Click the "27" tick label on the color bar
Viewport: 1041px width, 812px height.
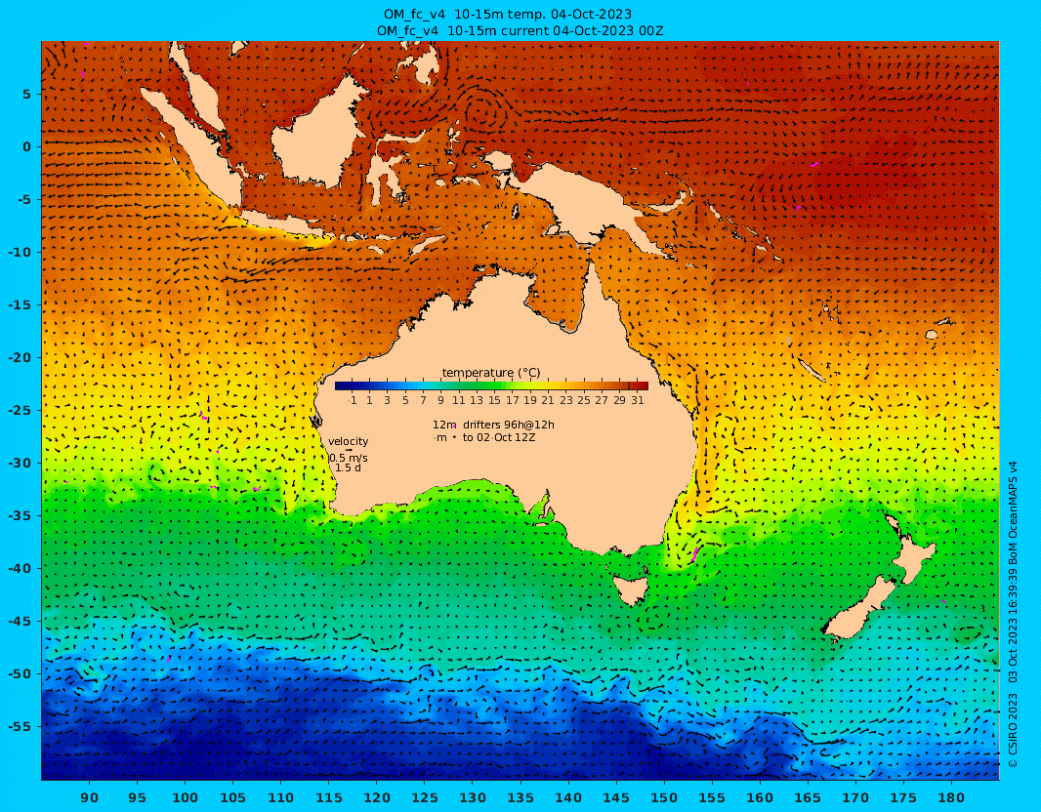point(602,400)
